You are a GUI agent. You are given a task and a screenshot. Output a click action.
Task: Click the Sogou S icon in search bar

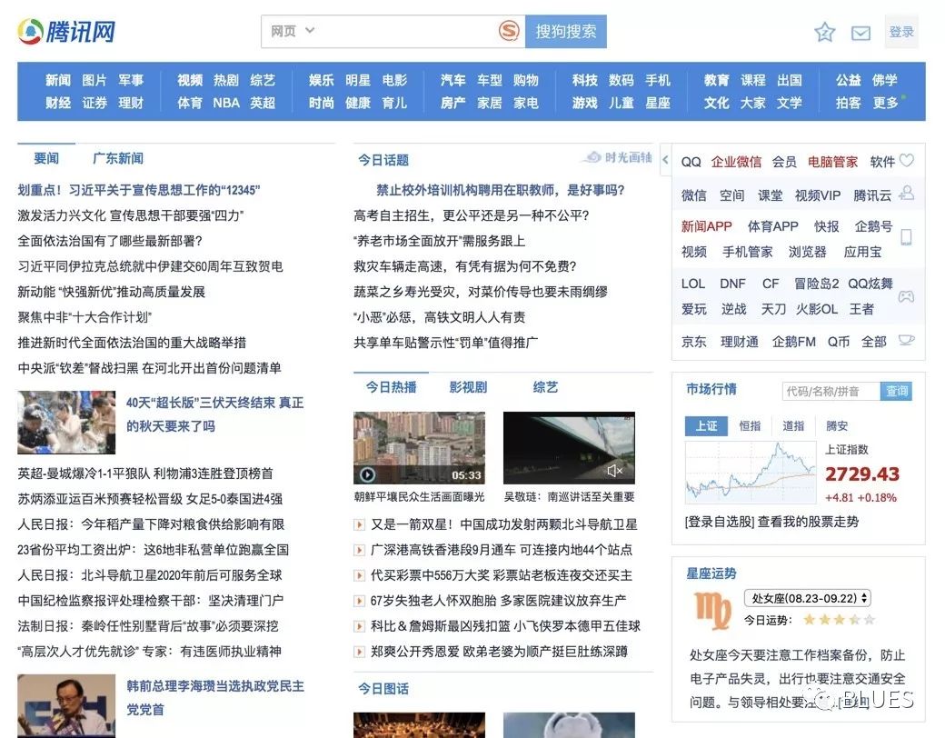point(509,31)
